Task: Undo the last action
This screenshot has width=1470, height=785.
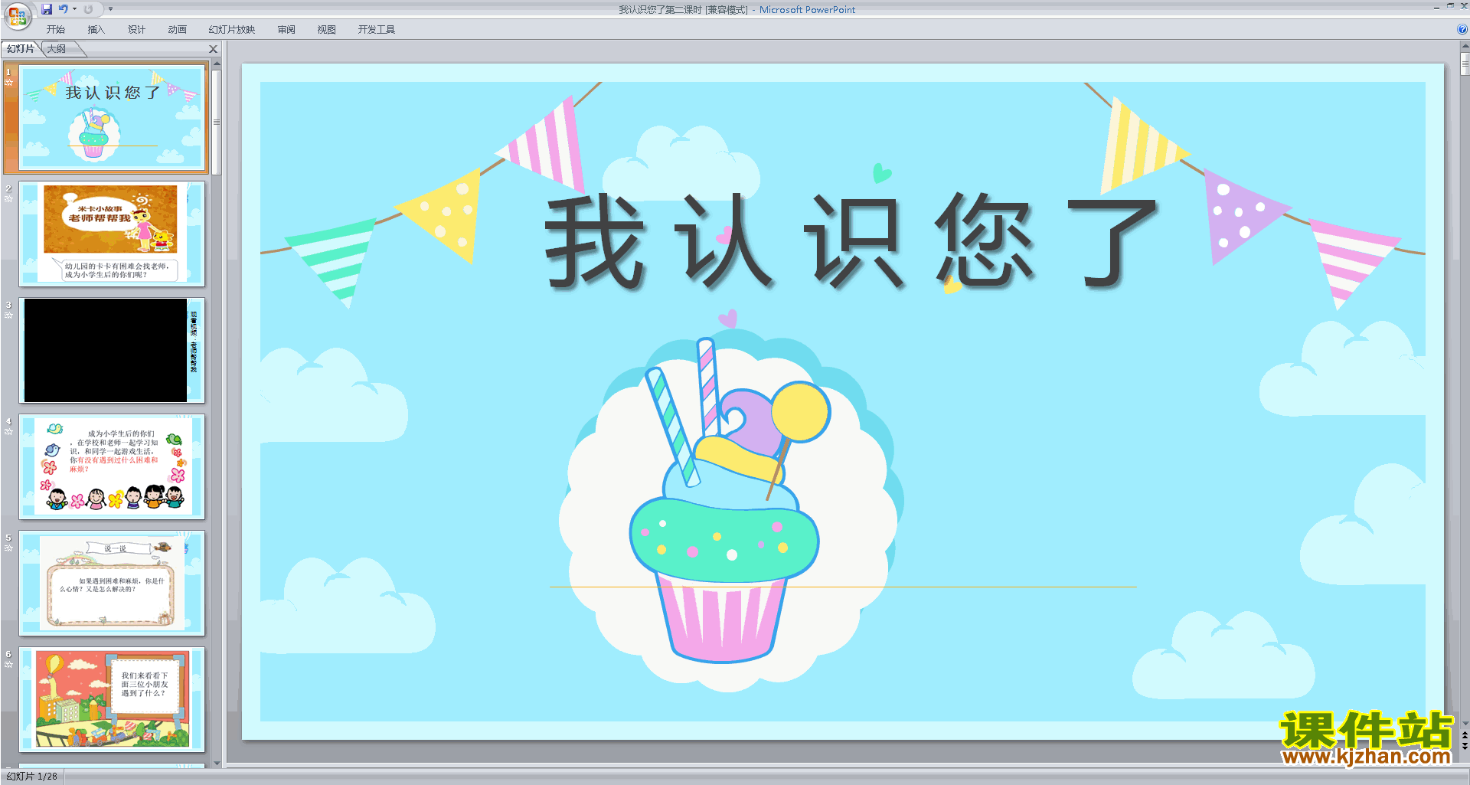Action: pos(63,9)
